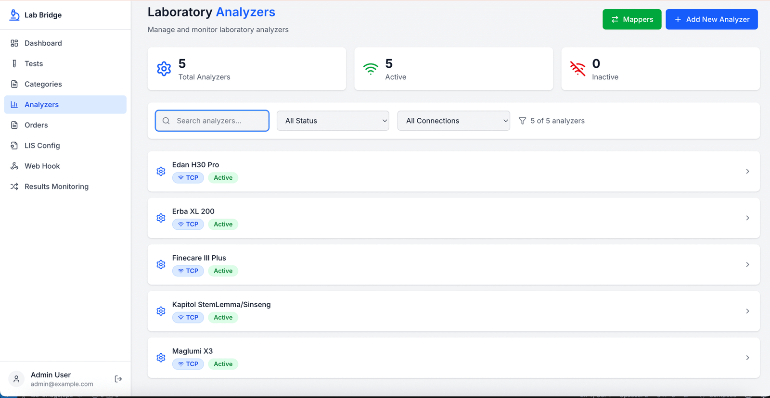Click the Add New Analyzer button

(711, 20)
